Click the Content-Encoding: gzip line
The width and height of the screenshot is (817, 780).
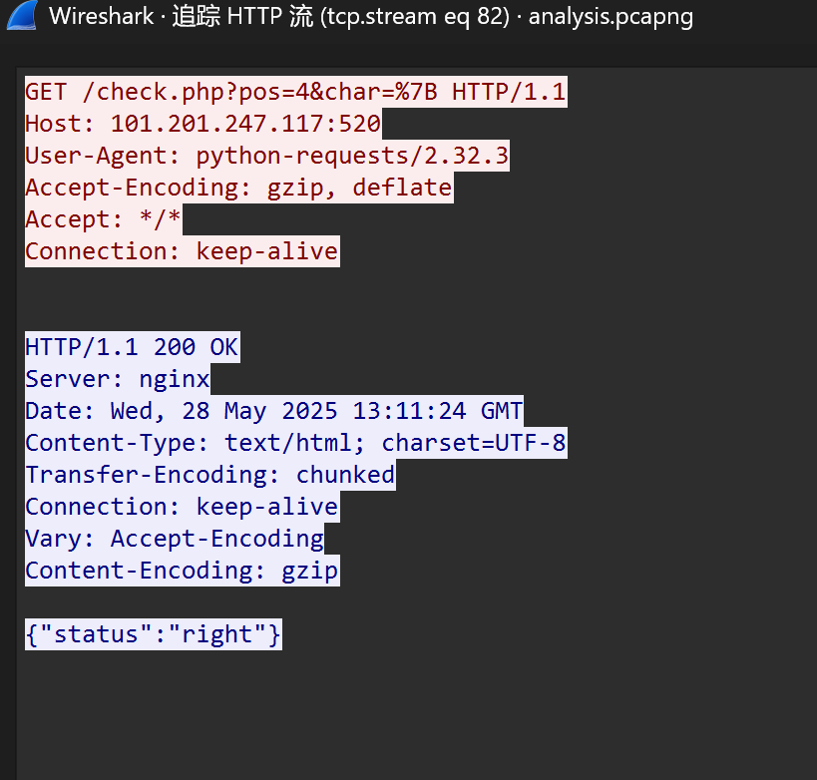182,571
